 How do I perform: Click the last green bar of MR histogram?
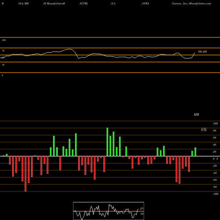click(x=195, y=152)
